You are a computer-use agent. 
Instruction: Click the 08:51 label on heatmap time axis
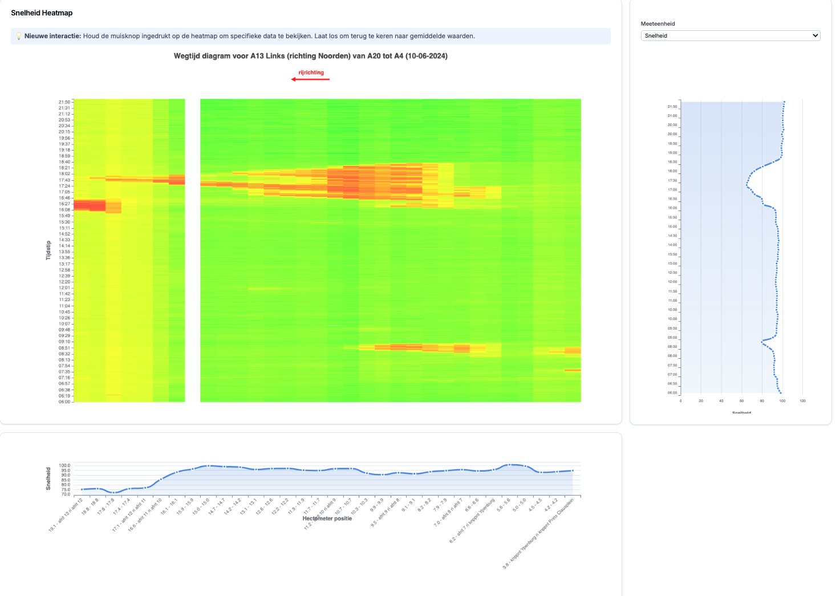[x=64, y=348]
